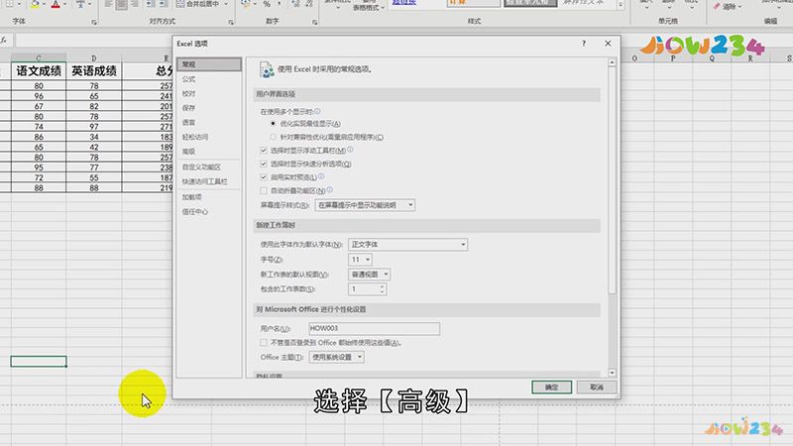Screen dimensions: 793x446
Task: Click formula bar fx icon
Action: point(4,40)
